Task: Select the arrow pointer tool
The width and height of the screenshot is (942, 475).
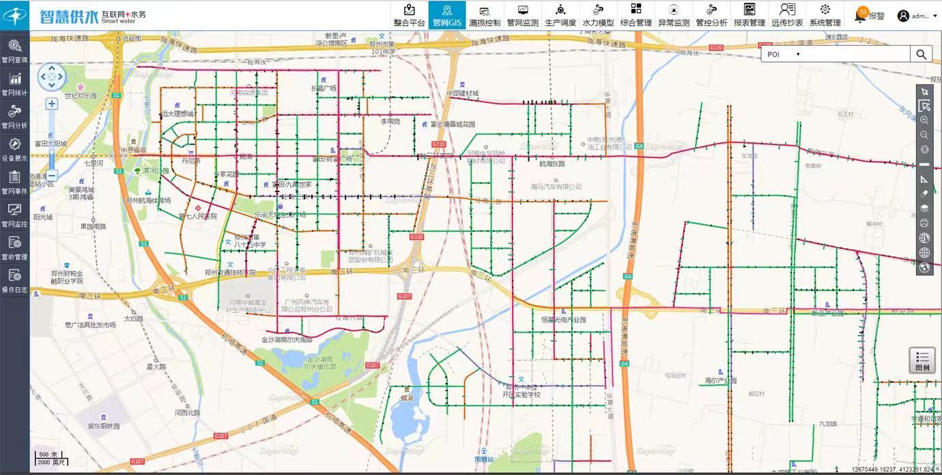Action: 924,91
